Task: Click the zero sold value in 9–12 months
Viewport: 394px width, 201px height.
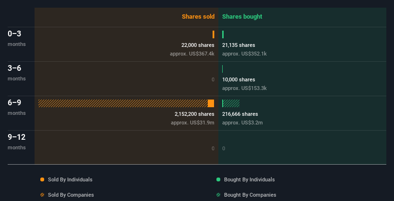Action: click(x=213, y=148)
